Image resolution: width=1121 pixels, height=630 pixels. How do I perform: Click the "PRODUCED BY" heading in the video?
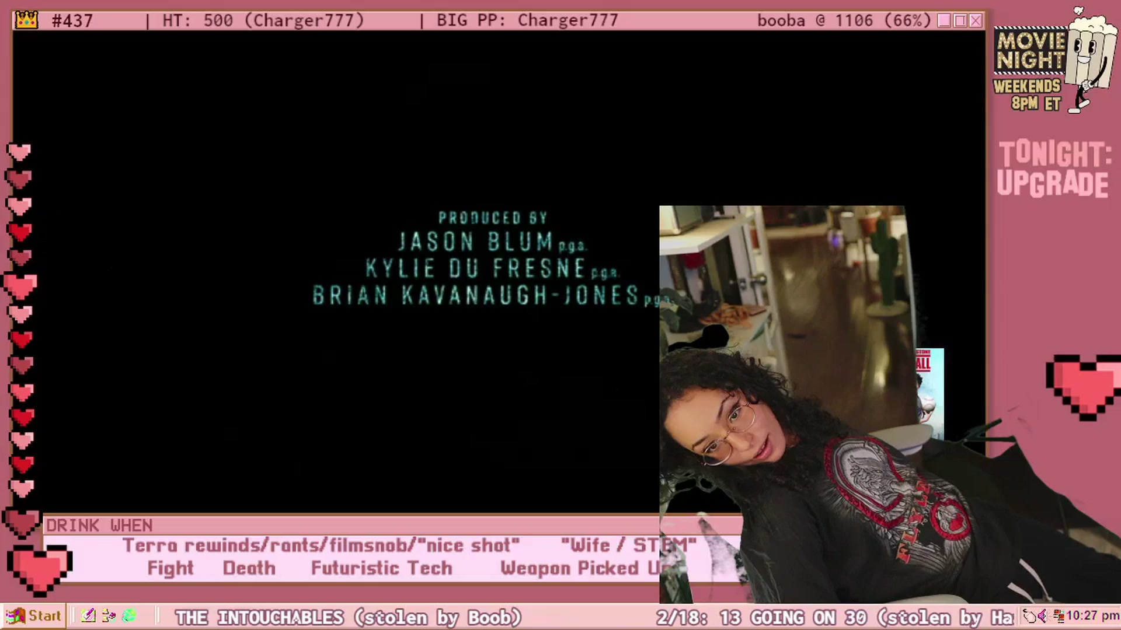(493, 218)
